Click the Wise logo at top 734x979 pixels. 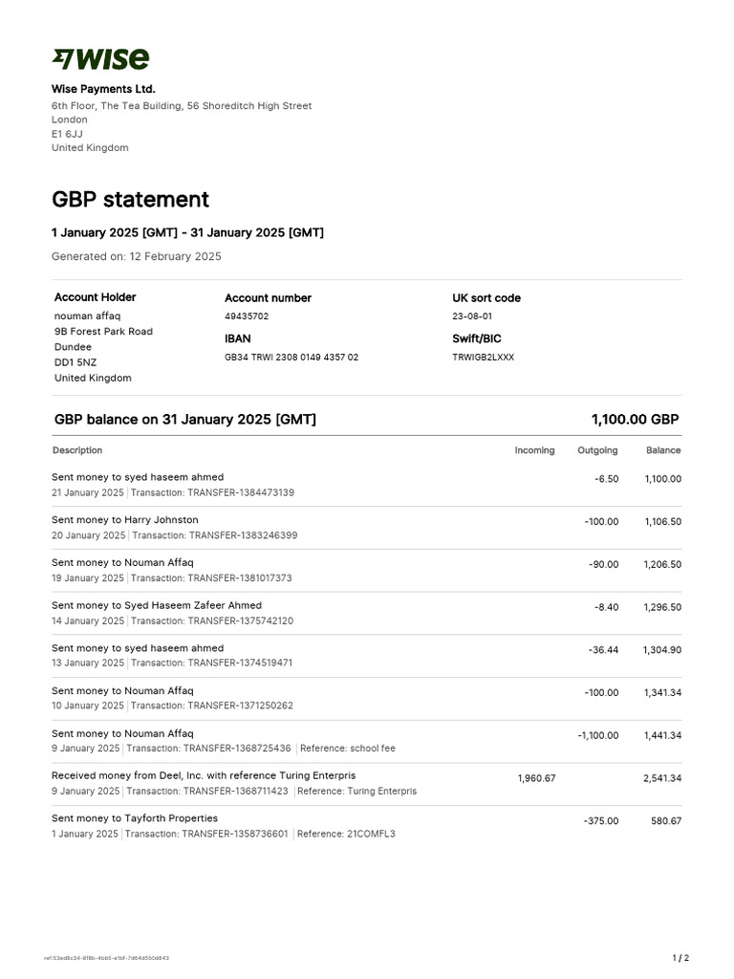click(100, 59)
